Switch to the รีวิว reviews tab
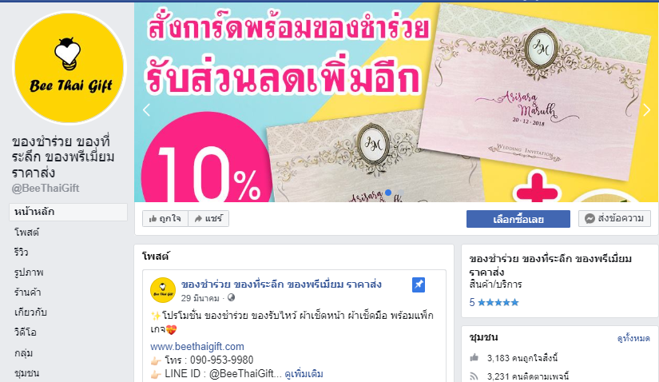This screenshot has width=659, height=382. (x=21, y=252)
